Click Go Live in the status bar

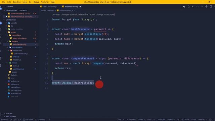tap(185, 120)
